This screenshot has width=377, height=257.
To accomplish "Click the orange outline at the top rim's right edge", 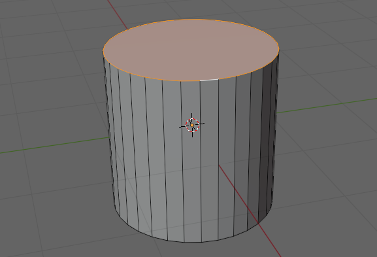I will (278, 48).
